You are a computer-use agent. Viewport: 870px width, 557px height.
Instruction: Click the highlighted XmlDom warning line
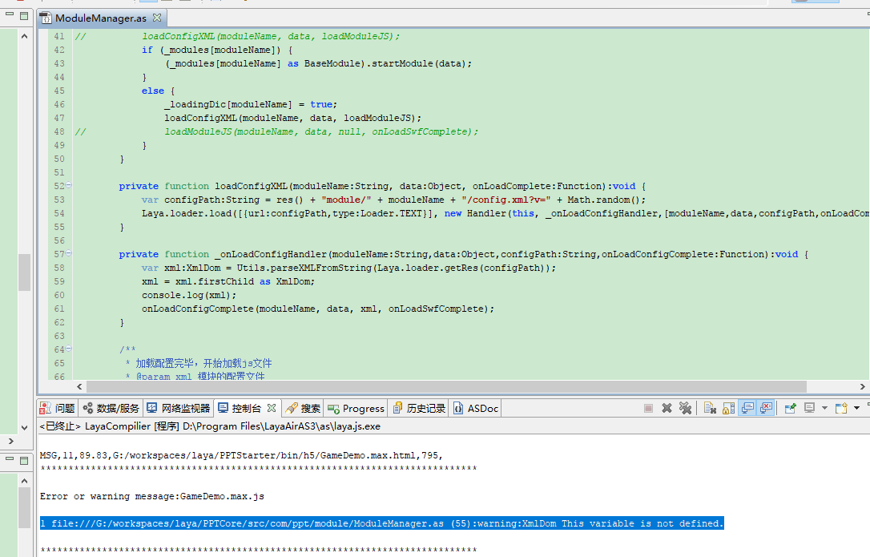[x=381, y=523]
